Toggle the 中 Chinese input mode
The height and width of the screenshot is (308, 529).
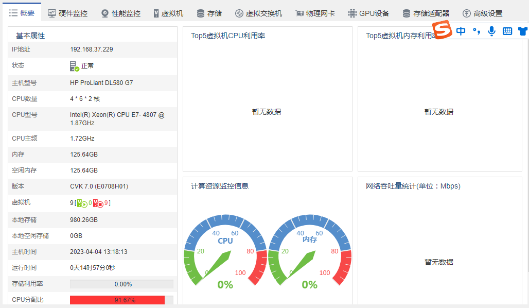tap(461, 31)
